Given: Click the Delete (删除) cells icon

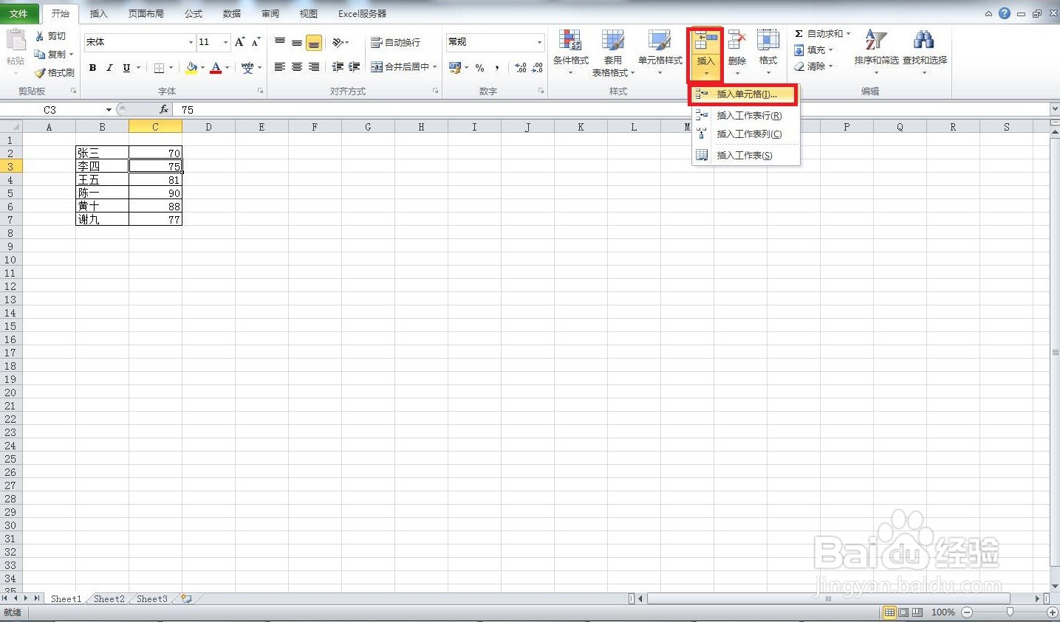Looking at the screenshot, I should click(736, 41).
